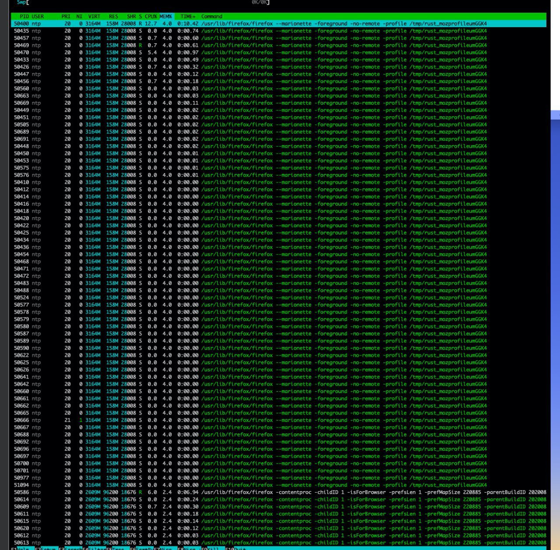Click the NI column header
The image size is (560, 550).
coord(79,16)
